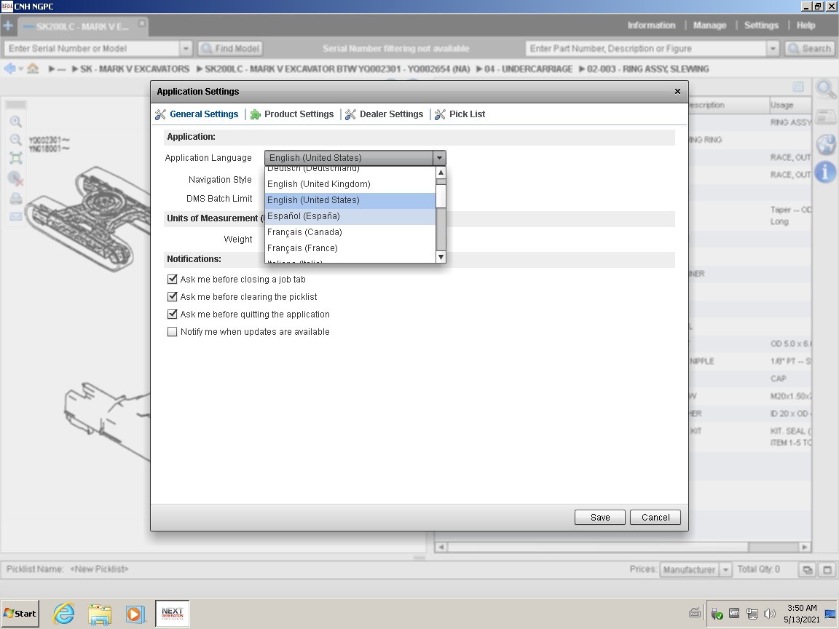Screen dimensions: 839x629
Task: Open the Settings menu
Action: (x=761, y=25)
